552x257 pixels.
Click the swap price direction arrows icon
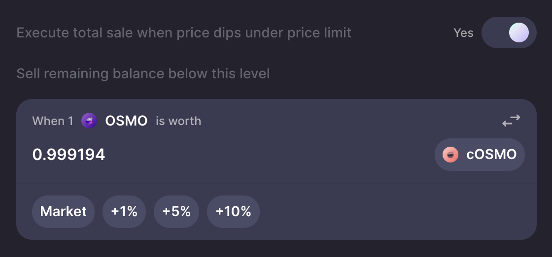click(x=511, y=121)
